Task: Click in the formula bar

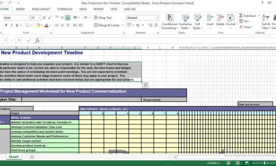Action: pyautogui.click(x=159, y=41)
